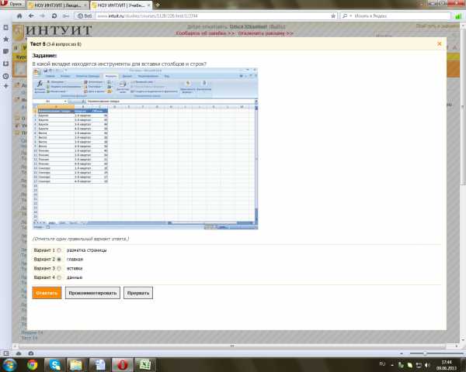Open Skype from the taskbar
This screenshot has height=372, width=466.
pos(55,364)
